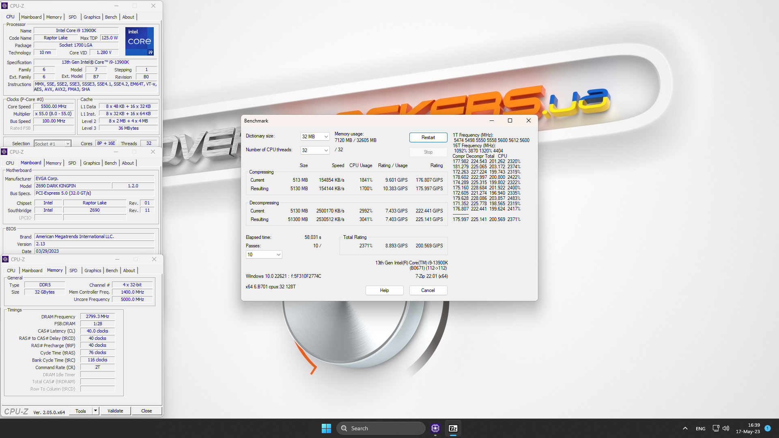Click the Windows Search bar
The width and height of the screenshot is (779, 438).
tap(383, 428)
